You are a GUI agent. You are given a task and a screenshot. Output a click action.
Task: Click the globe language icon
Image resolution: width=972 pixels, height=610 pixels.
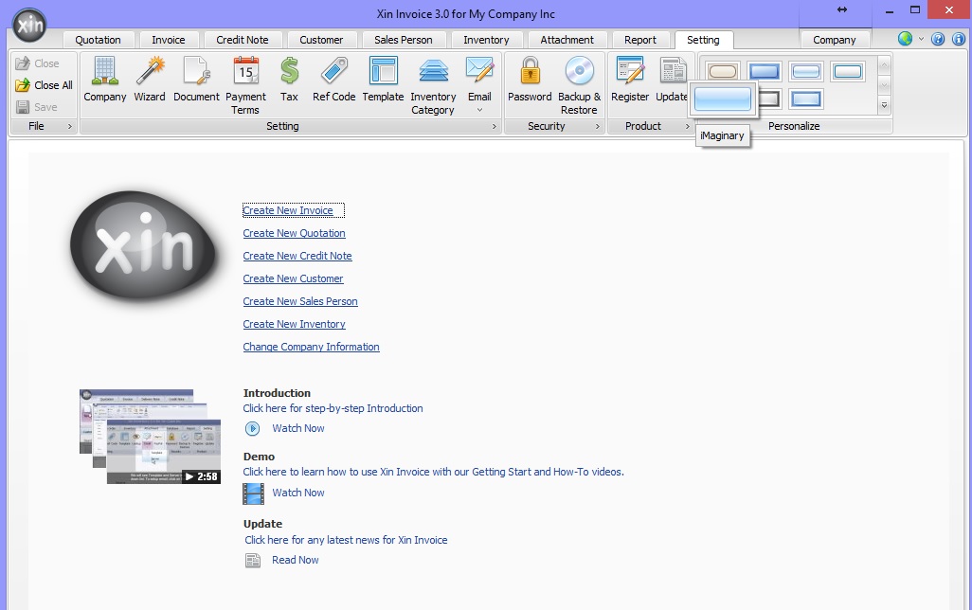pyautogui.click(x=905, y=39)
